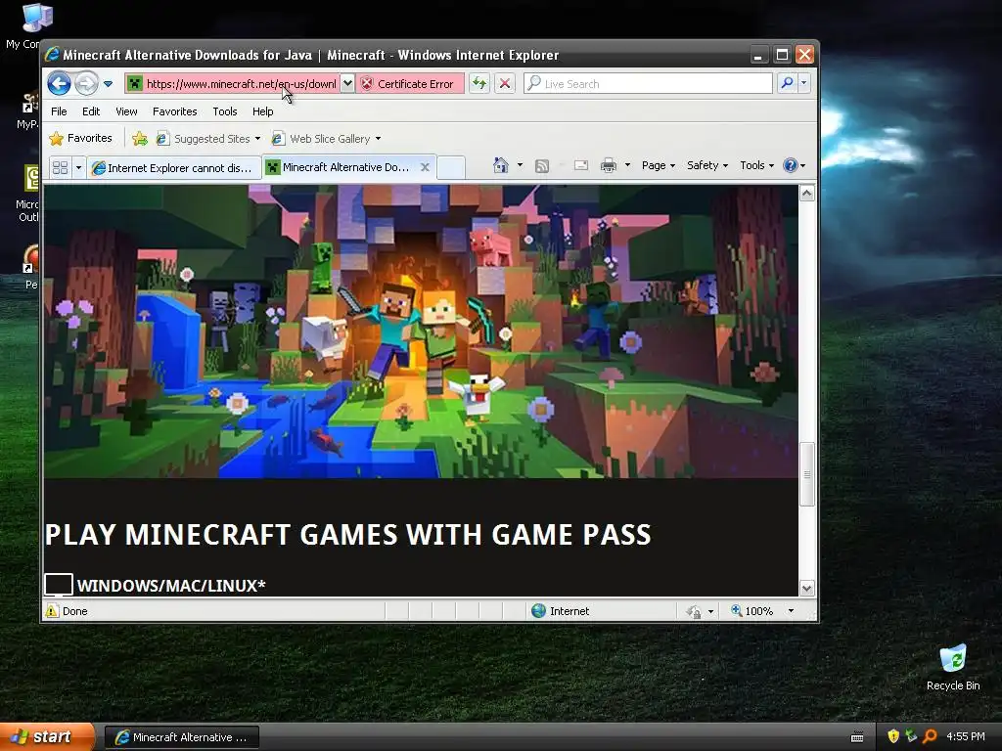Go back with the Back arrow button
This screenshot has height=751, width=1002.
(x=59, y=83)
